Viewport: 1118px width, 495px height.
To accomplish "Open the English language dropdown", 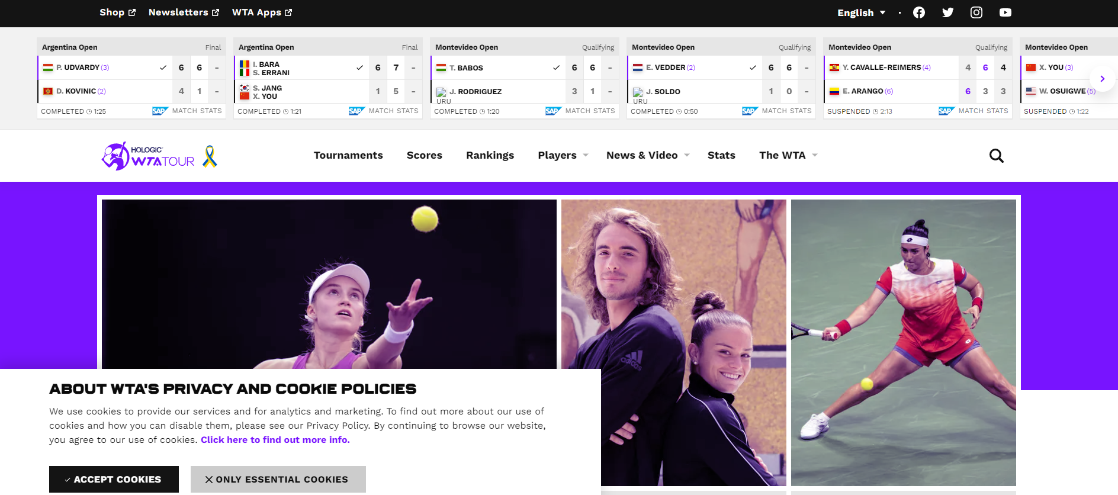I will tap(862, 12).
